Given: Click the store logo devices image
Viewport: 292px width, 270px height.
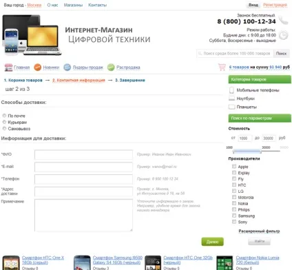Looking at the screenshot, I should [32, 35].
